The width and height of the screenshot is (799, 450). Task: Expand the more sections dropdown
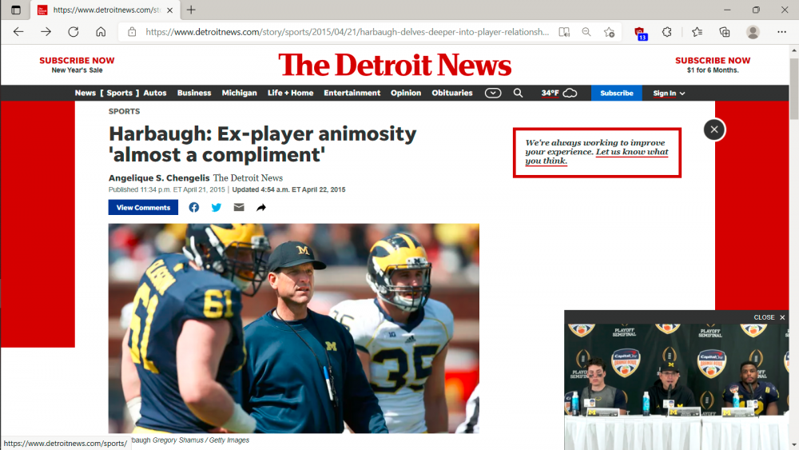(493, 93)
